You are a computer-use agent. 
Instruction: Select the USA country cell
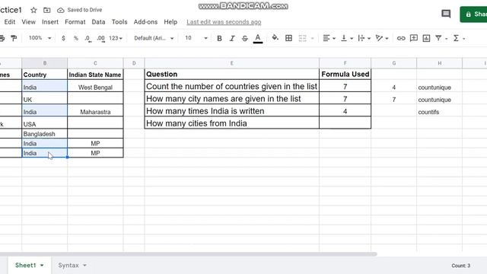click(x=45, y=123)
